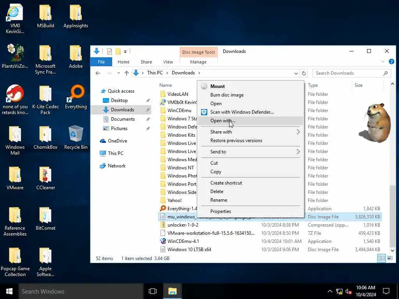Select the ChomikBox desktop folder
This screenshot has height=299, width=399.
click(45, 137)
